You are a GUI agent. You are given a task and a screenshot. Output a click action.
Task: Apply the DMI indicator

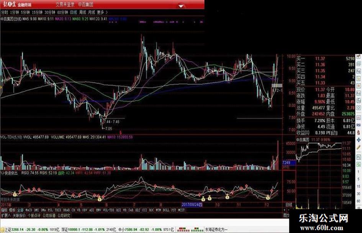[x=36, y=210]
